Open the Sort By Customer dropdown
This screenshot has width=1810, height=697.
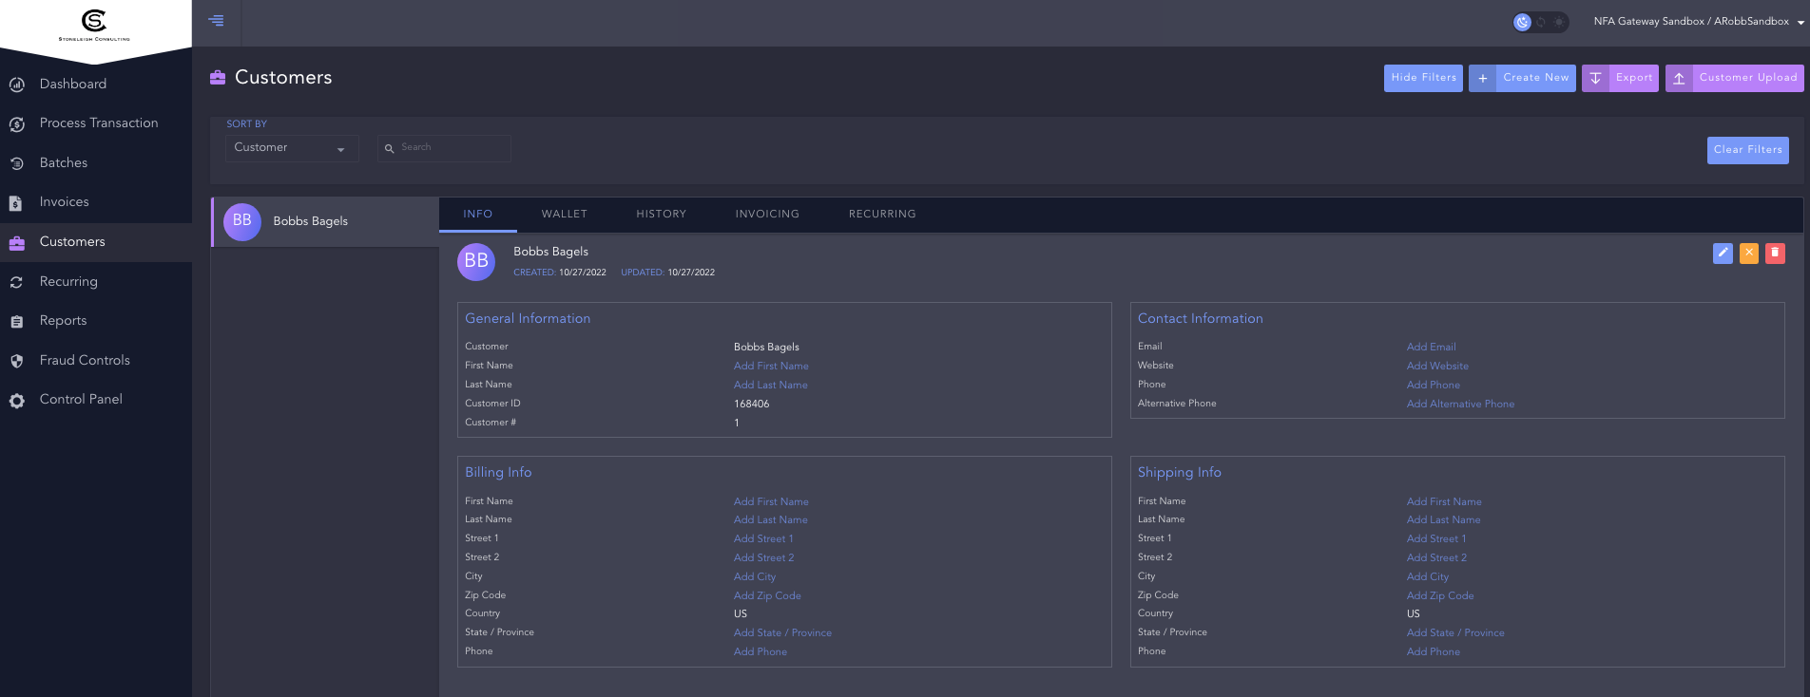click(292, 148)
